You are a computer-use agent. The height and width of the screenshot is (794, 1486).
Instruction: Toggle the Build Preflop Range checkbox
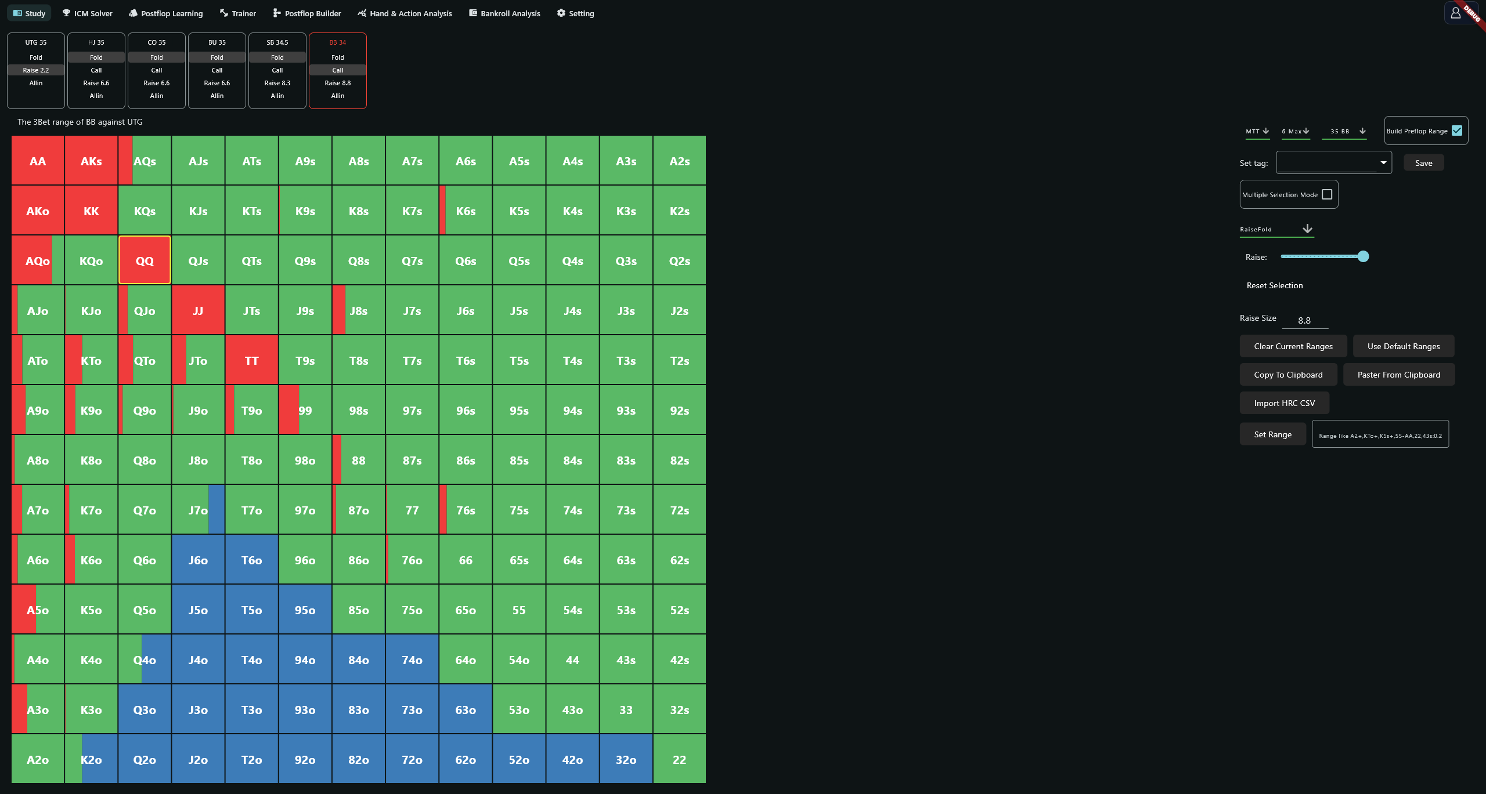pyautogui.click(x=1456, y=130)
